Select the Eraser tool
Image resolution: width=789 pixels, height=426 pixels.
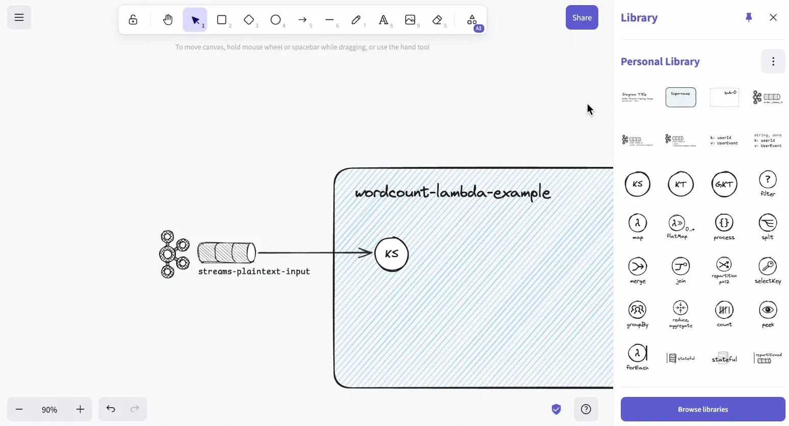tap(437, 20)
